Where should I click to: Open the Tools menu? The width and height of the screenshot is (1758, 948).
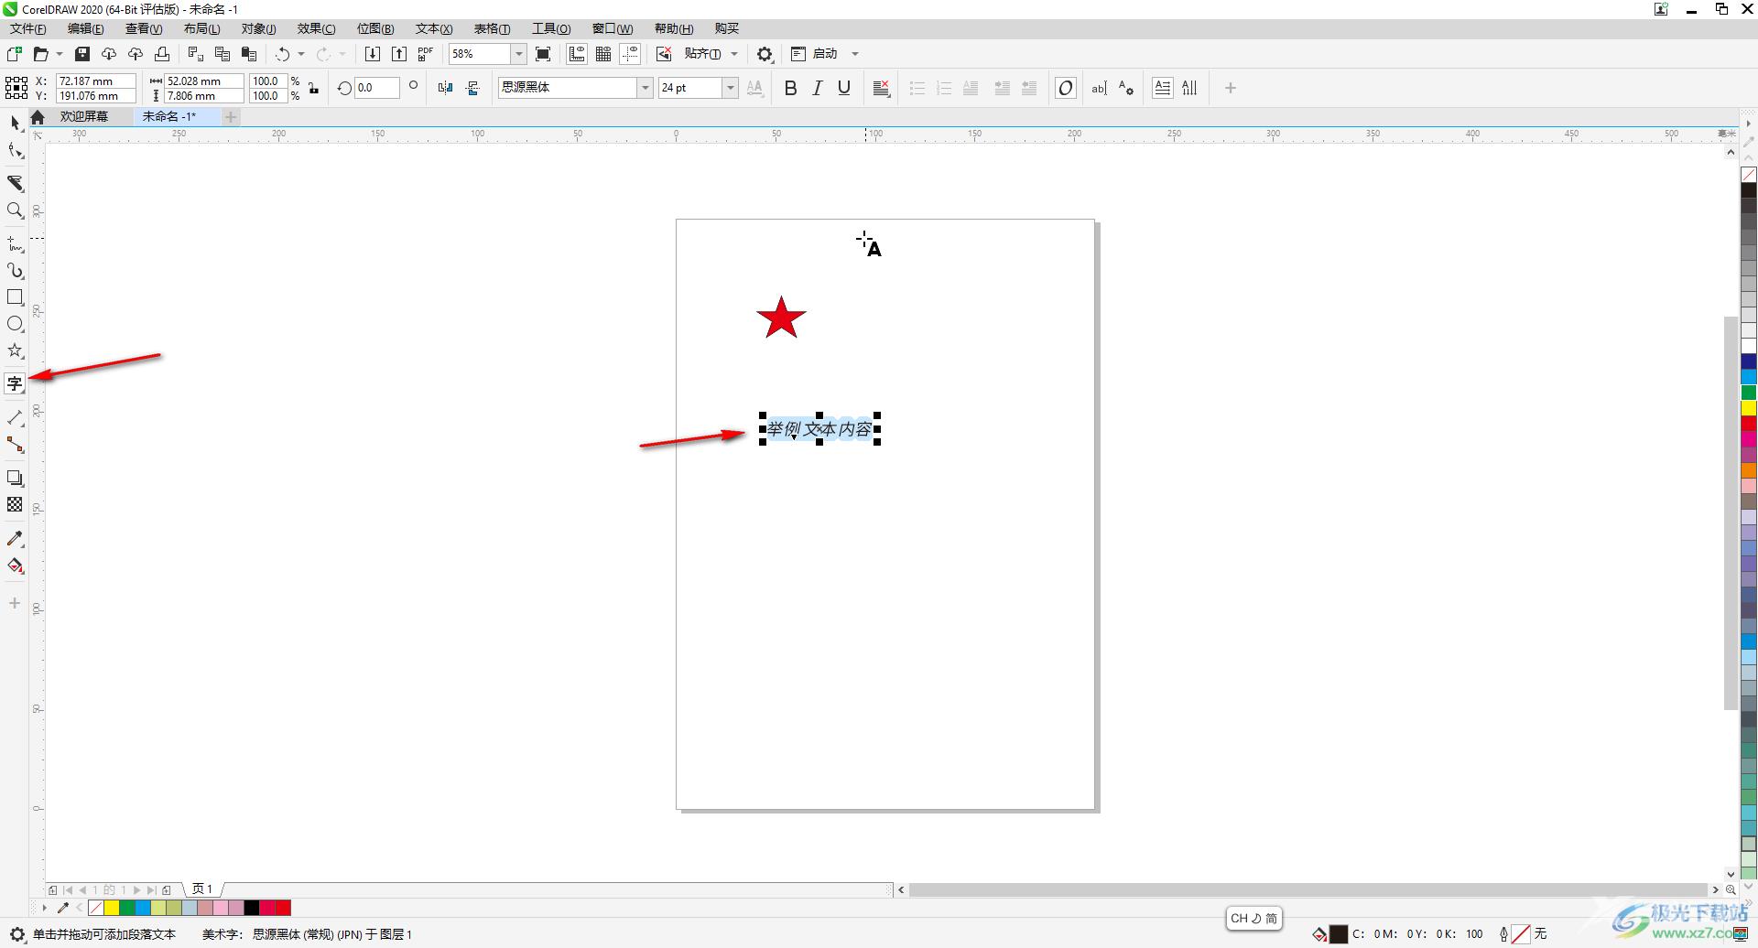[551, 28]
